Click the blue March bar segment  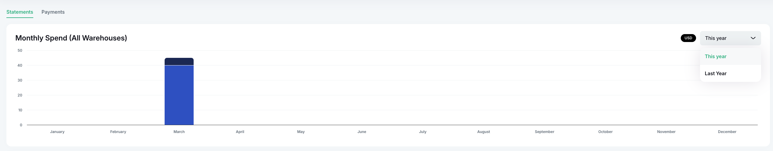(179, 95)
